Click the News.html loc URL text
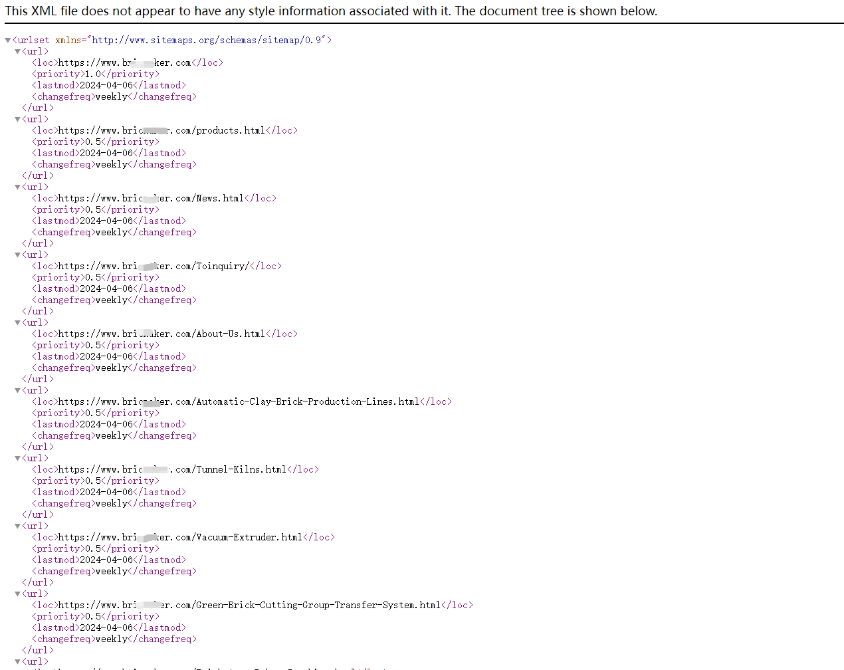 pos(151,199)
